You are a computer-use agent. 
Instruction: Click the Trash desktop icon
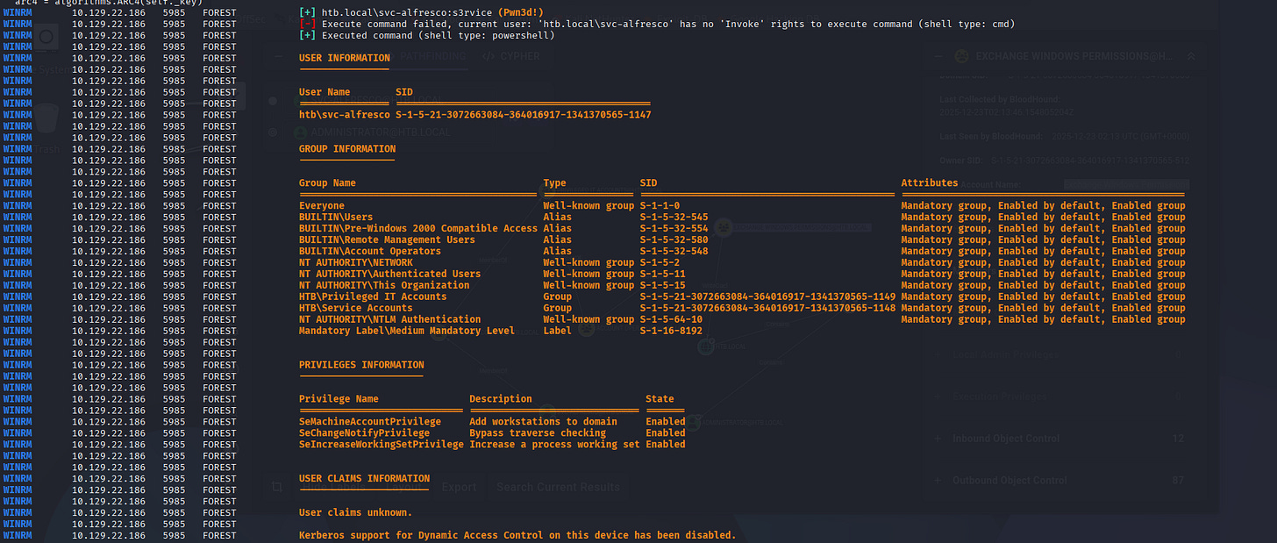click(x=46, y=118)
